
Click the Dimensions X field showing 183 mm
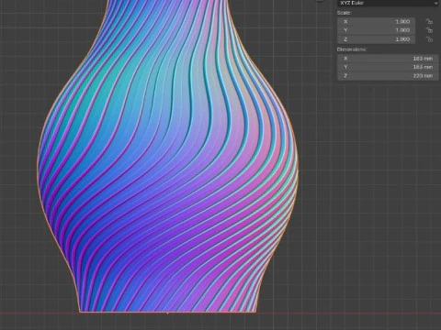(x=388, y=59)
